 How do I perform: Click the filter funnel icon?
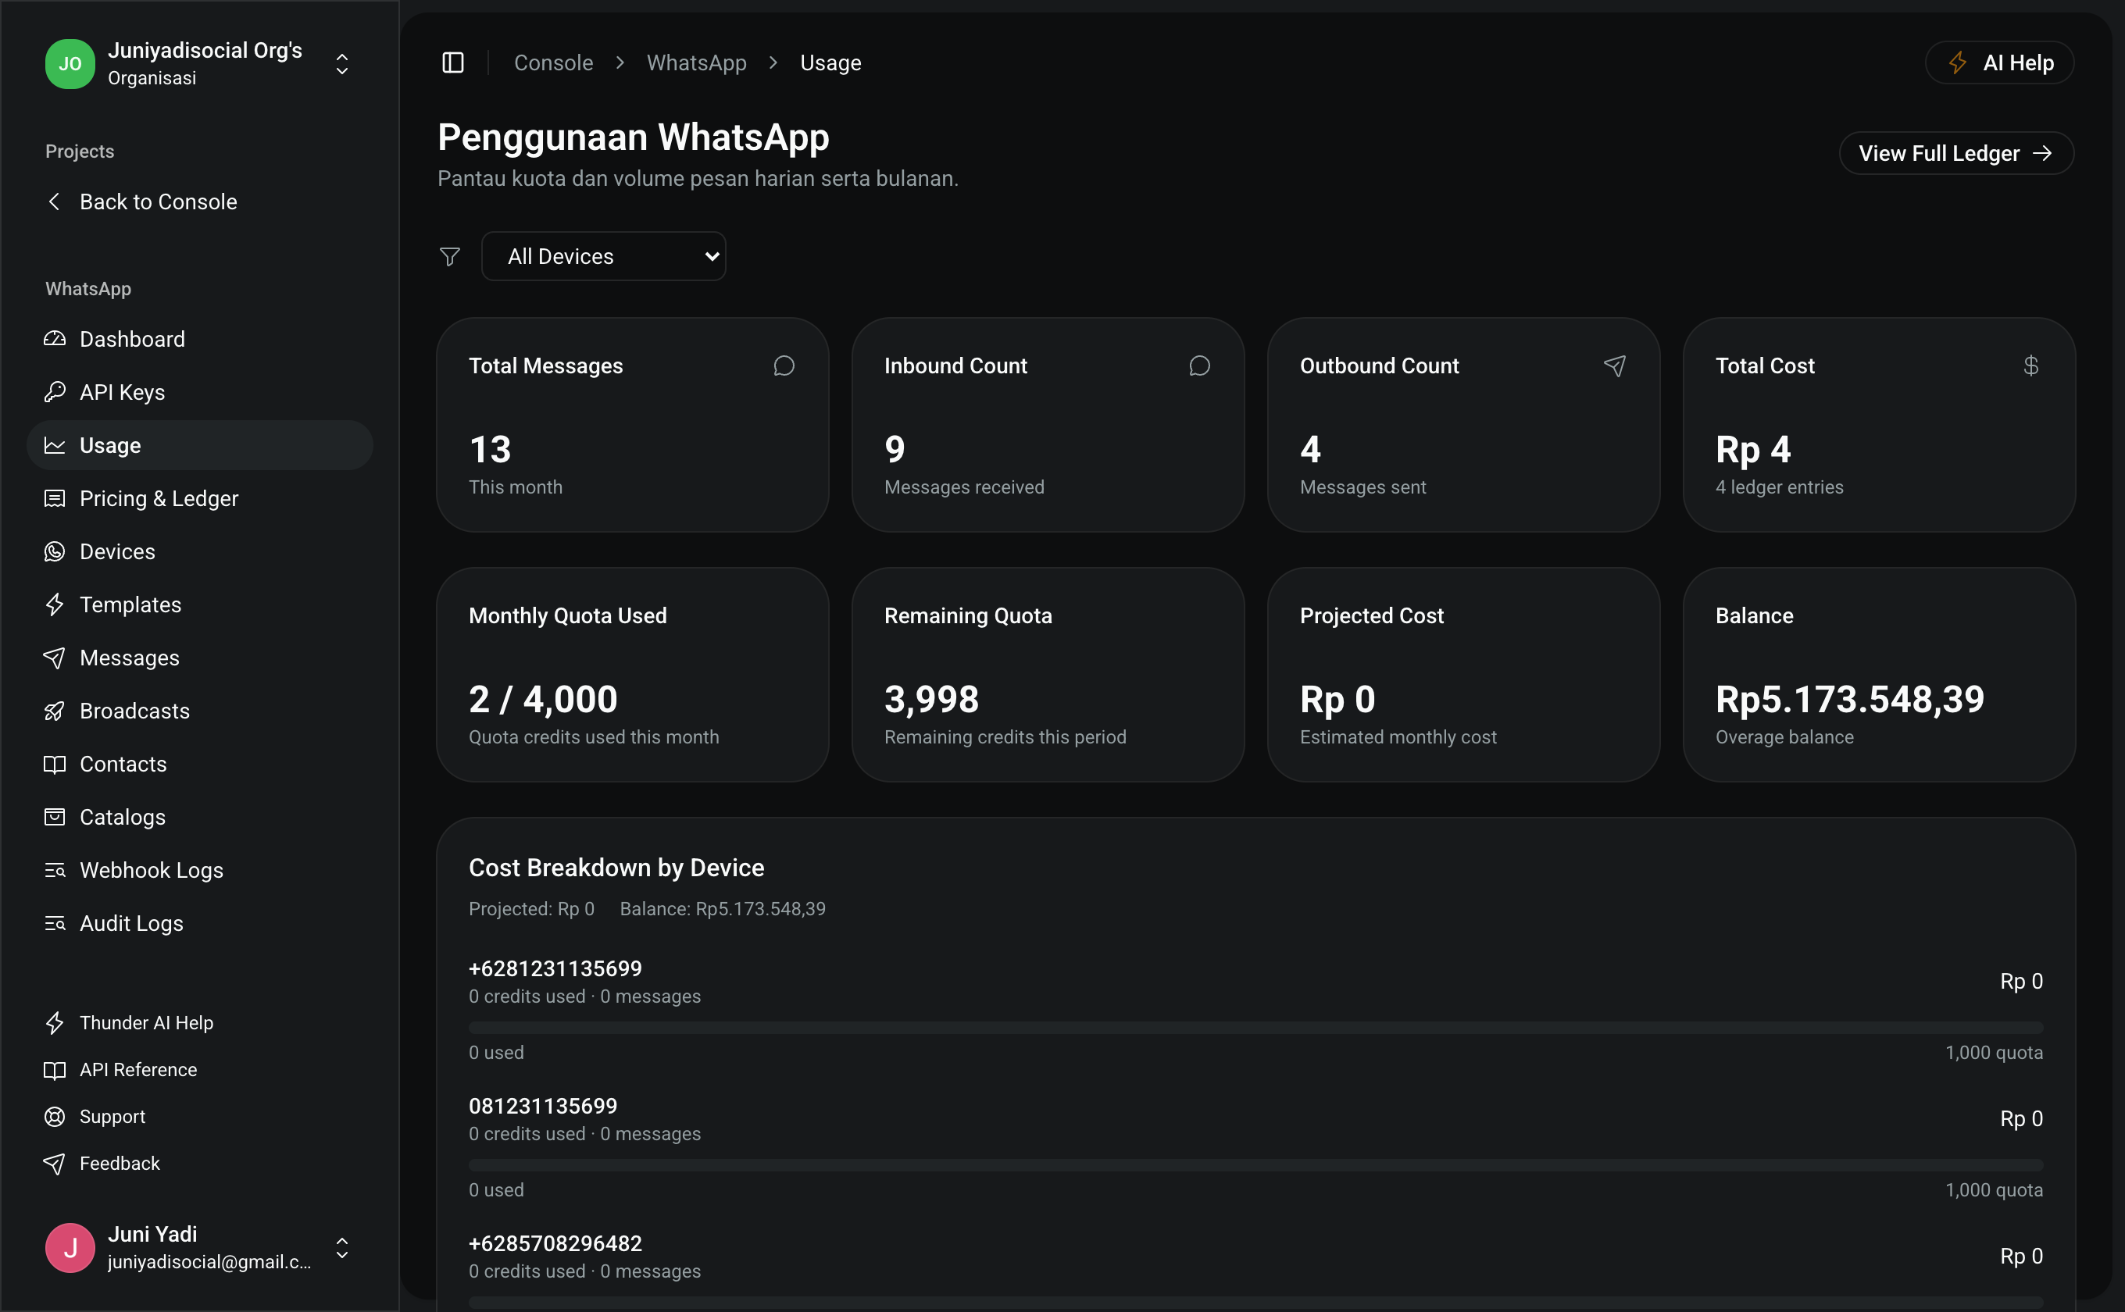[450, 257]
